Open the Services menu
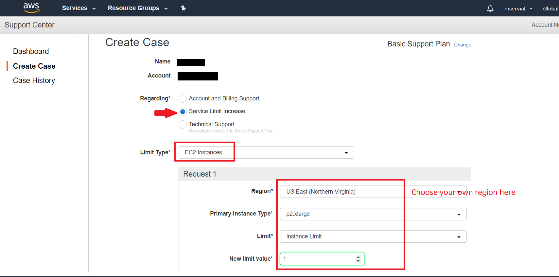The image size is (559, 277). coord(79,8)
